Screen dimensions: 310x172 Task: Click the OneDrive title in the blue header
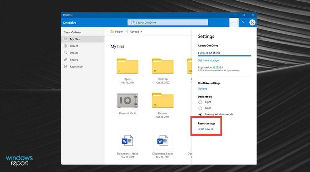[x=70, y=23]
